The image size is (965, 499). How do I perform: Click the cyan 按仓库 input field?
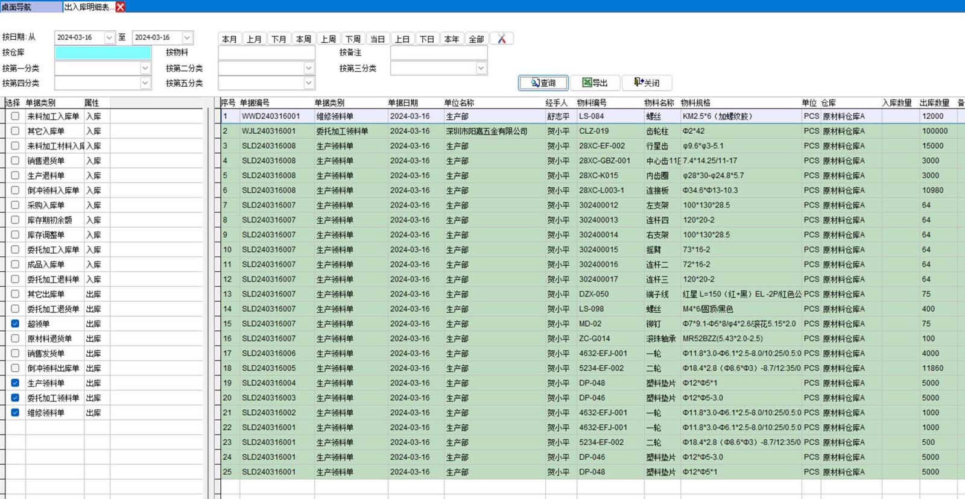103,52
